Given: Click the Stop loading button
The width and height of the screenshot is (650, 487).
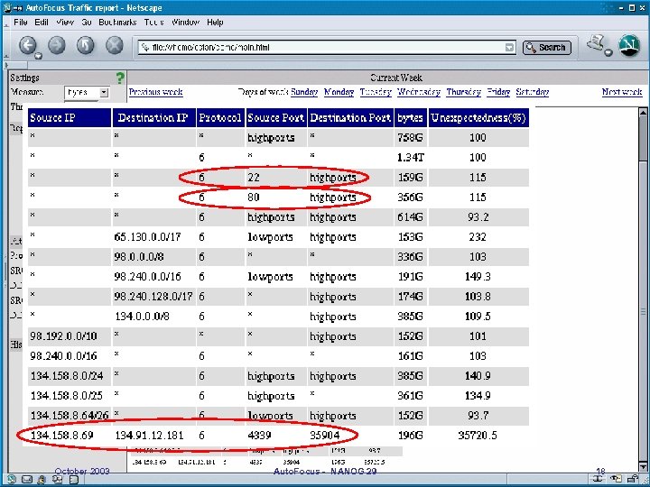Looking at the screenshot, I should (114, 46).
